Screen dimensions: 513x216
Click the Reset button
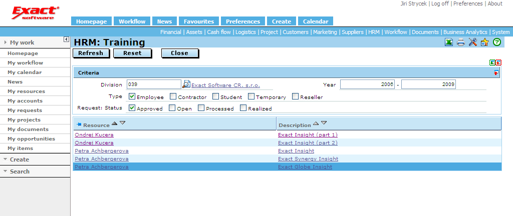pos(132,53)
